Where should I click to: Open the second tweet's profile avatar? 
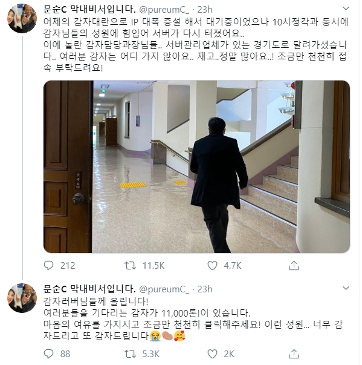(22, 298)
